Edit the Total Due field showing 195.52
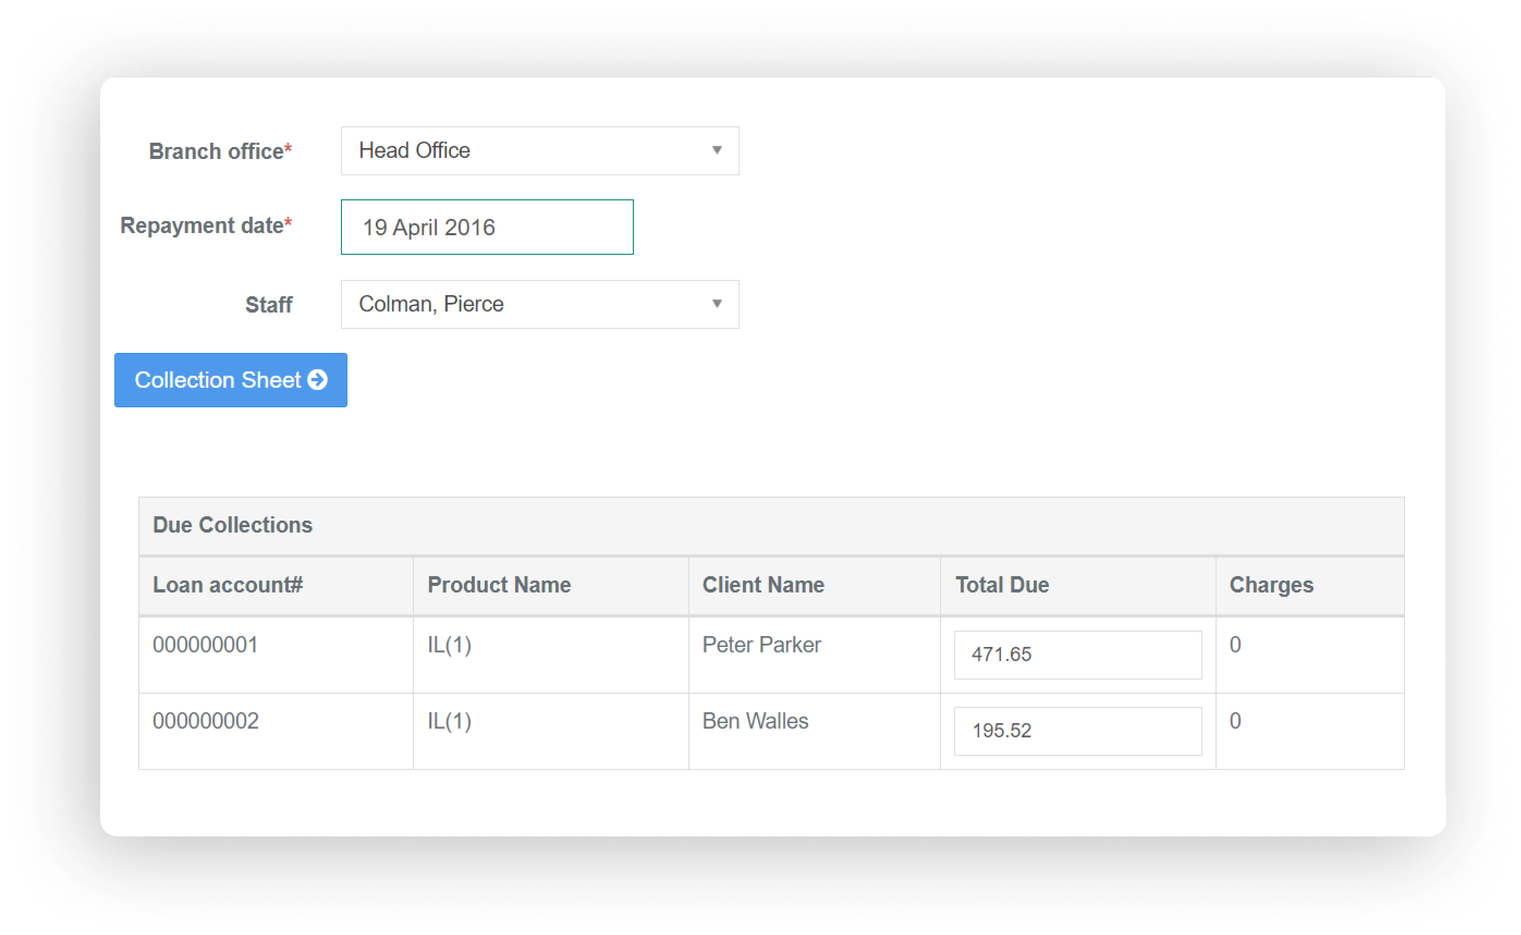Image resolution: width=1521 pixels, height=935 pixels. (x=1078, y=731)
